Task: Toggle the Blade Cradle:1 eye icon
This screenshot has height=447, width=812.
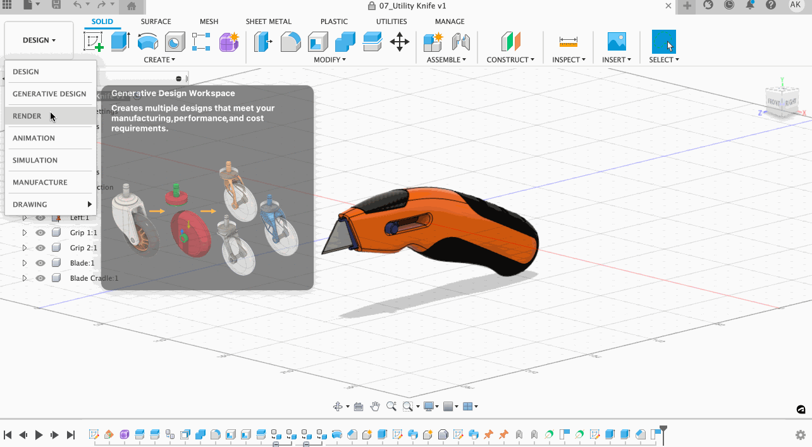Action: coord(40,278)
